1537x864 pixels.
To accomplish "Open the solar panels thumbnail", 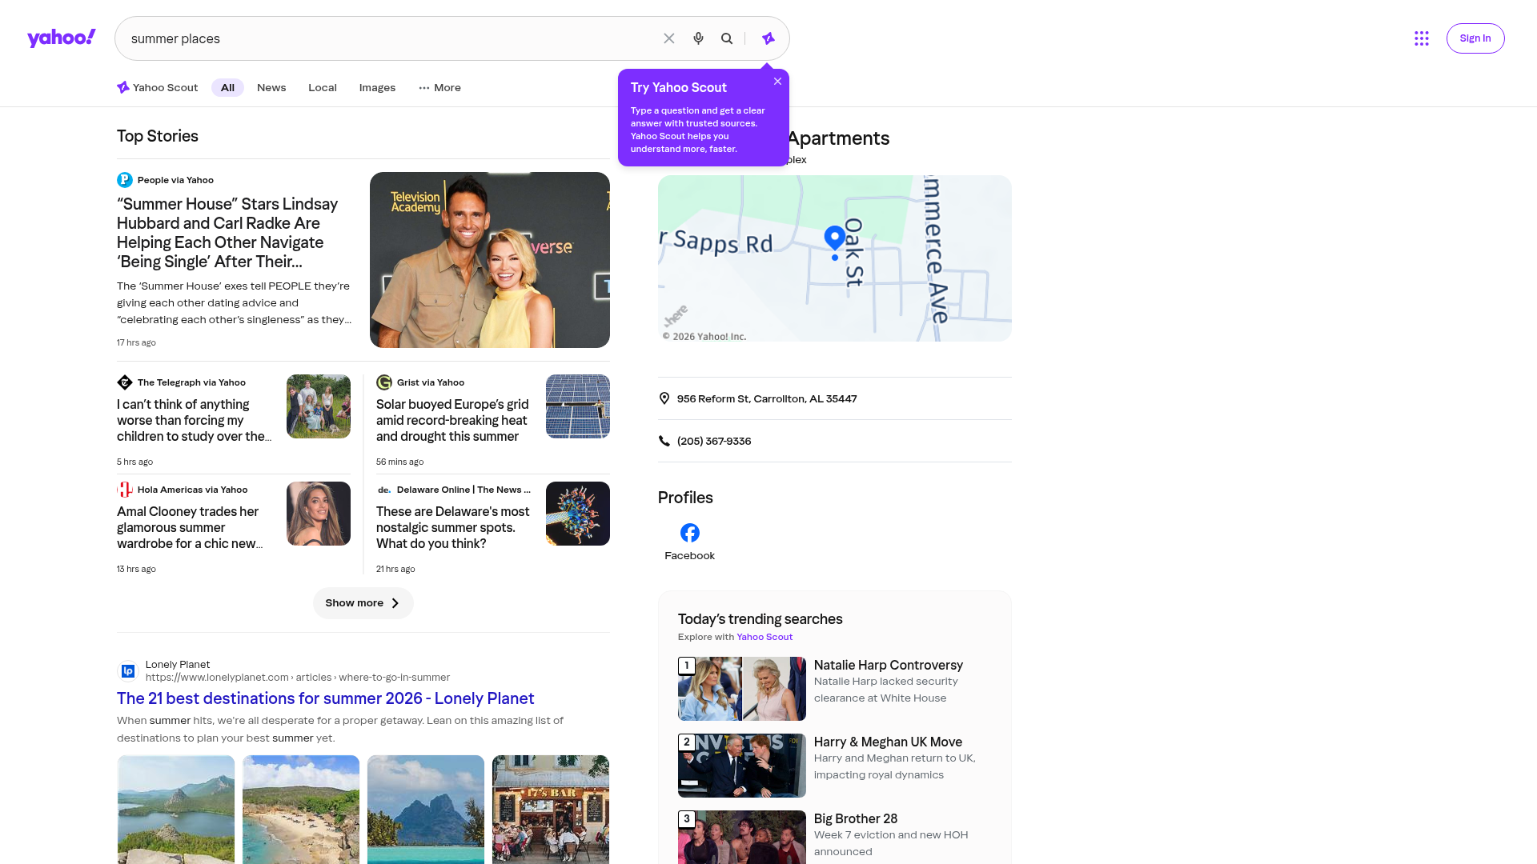I will point(578,406).
